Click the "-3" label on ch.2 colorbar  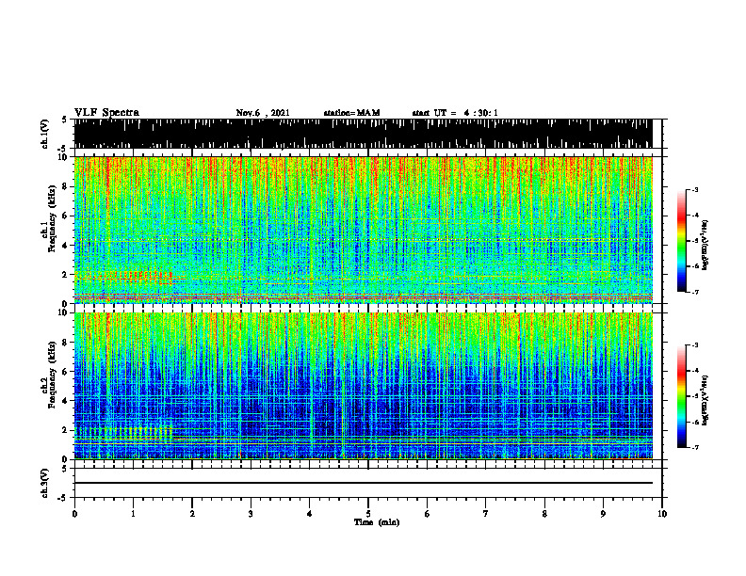point(694,345)
